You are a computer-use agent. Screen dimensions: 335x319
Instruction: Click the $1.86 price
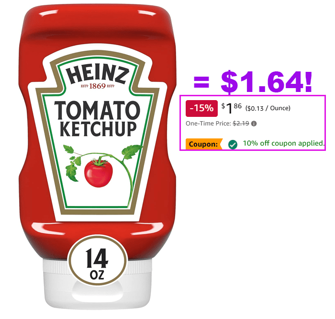[x=231, y=108]
